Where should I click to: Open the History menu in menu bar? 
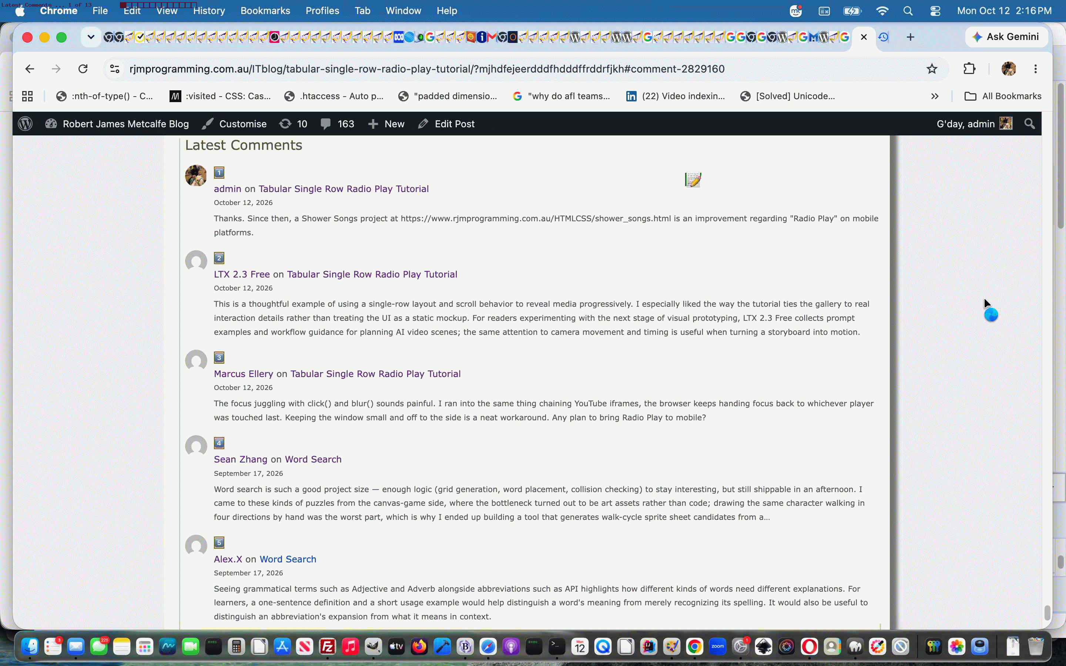tap(209, 11)
